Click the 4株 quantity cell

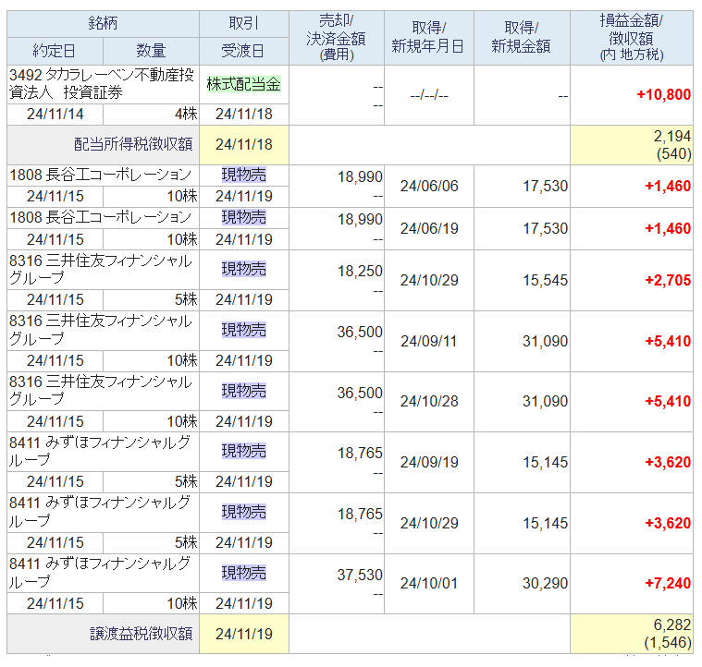coord(152,115)
